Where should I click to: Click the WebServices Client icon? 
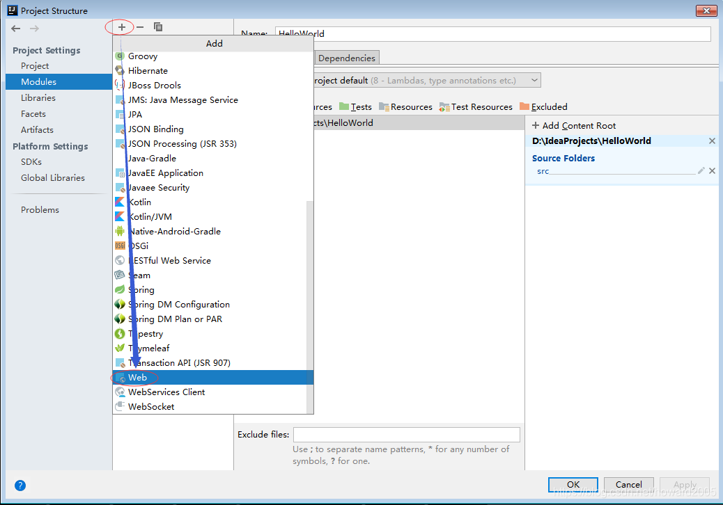click(x=120, y=392)
